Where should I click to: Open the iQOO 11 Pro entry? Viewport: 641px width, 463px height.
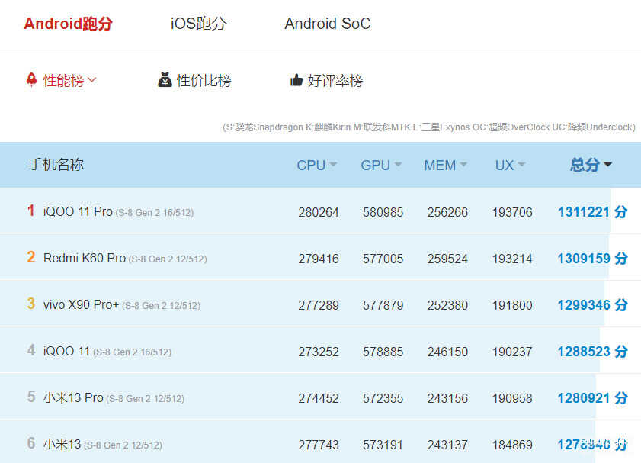tap(78, 211)
